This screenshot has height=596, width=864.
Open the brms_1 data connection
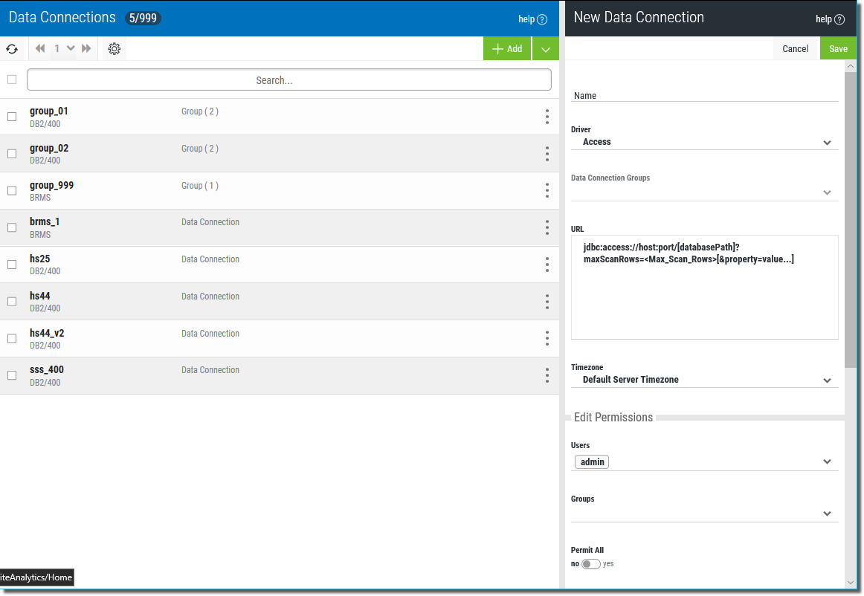[280, 227]
